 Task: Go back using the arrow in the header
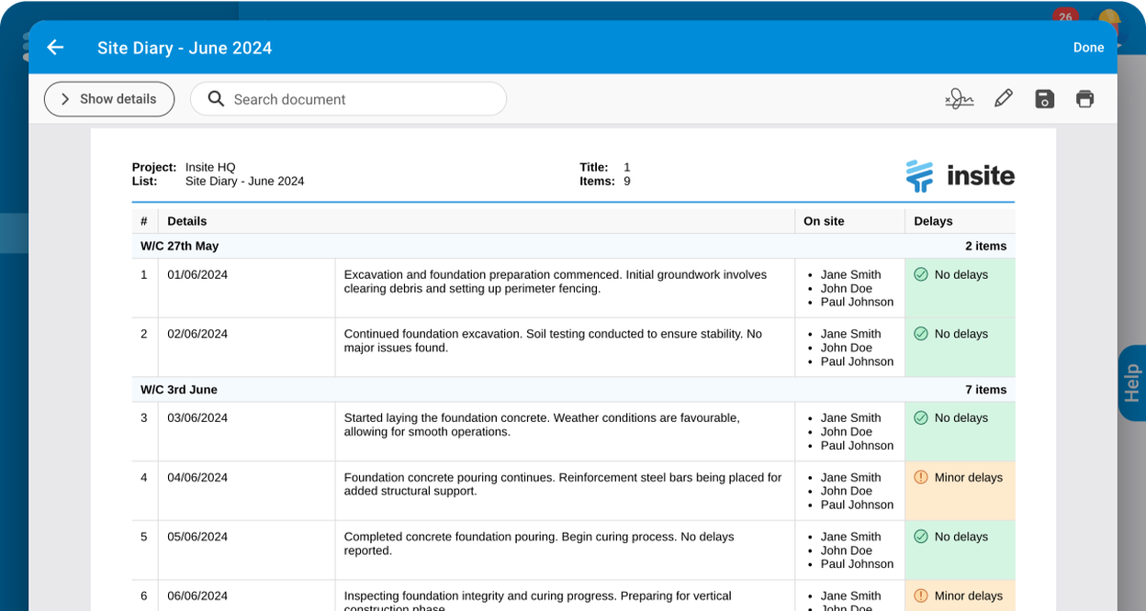coord(55,47)
